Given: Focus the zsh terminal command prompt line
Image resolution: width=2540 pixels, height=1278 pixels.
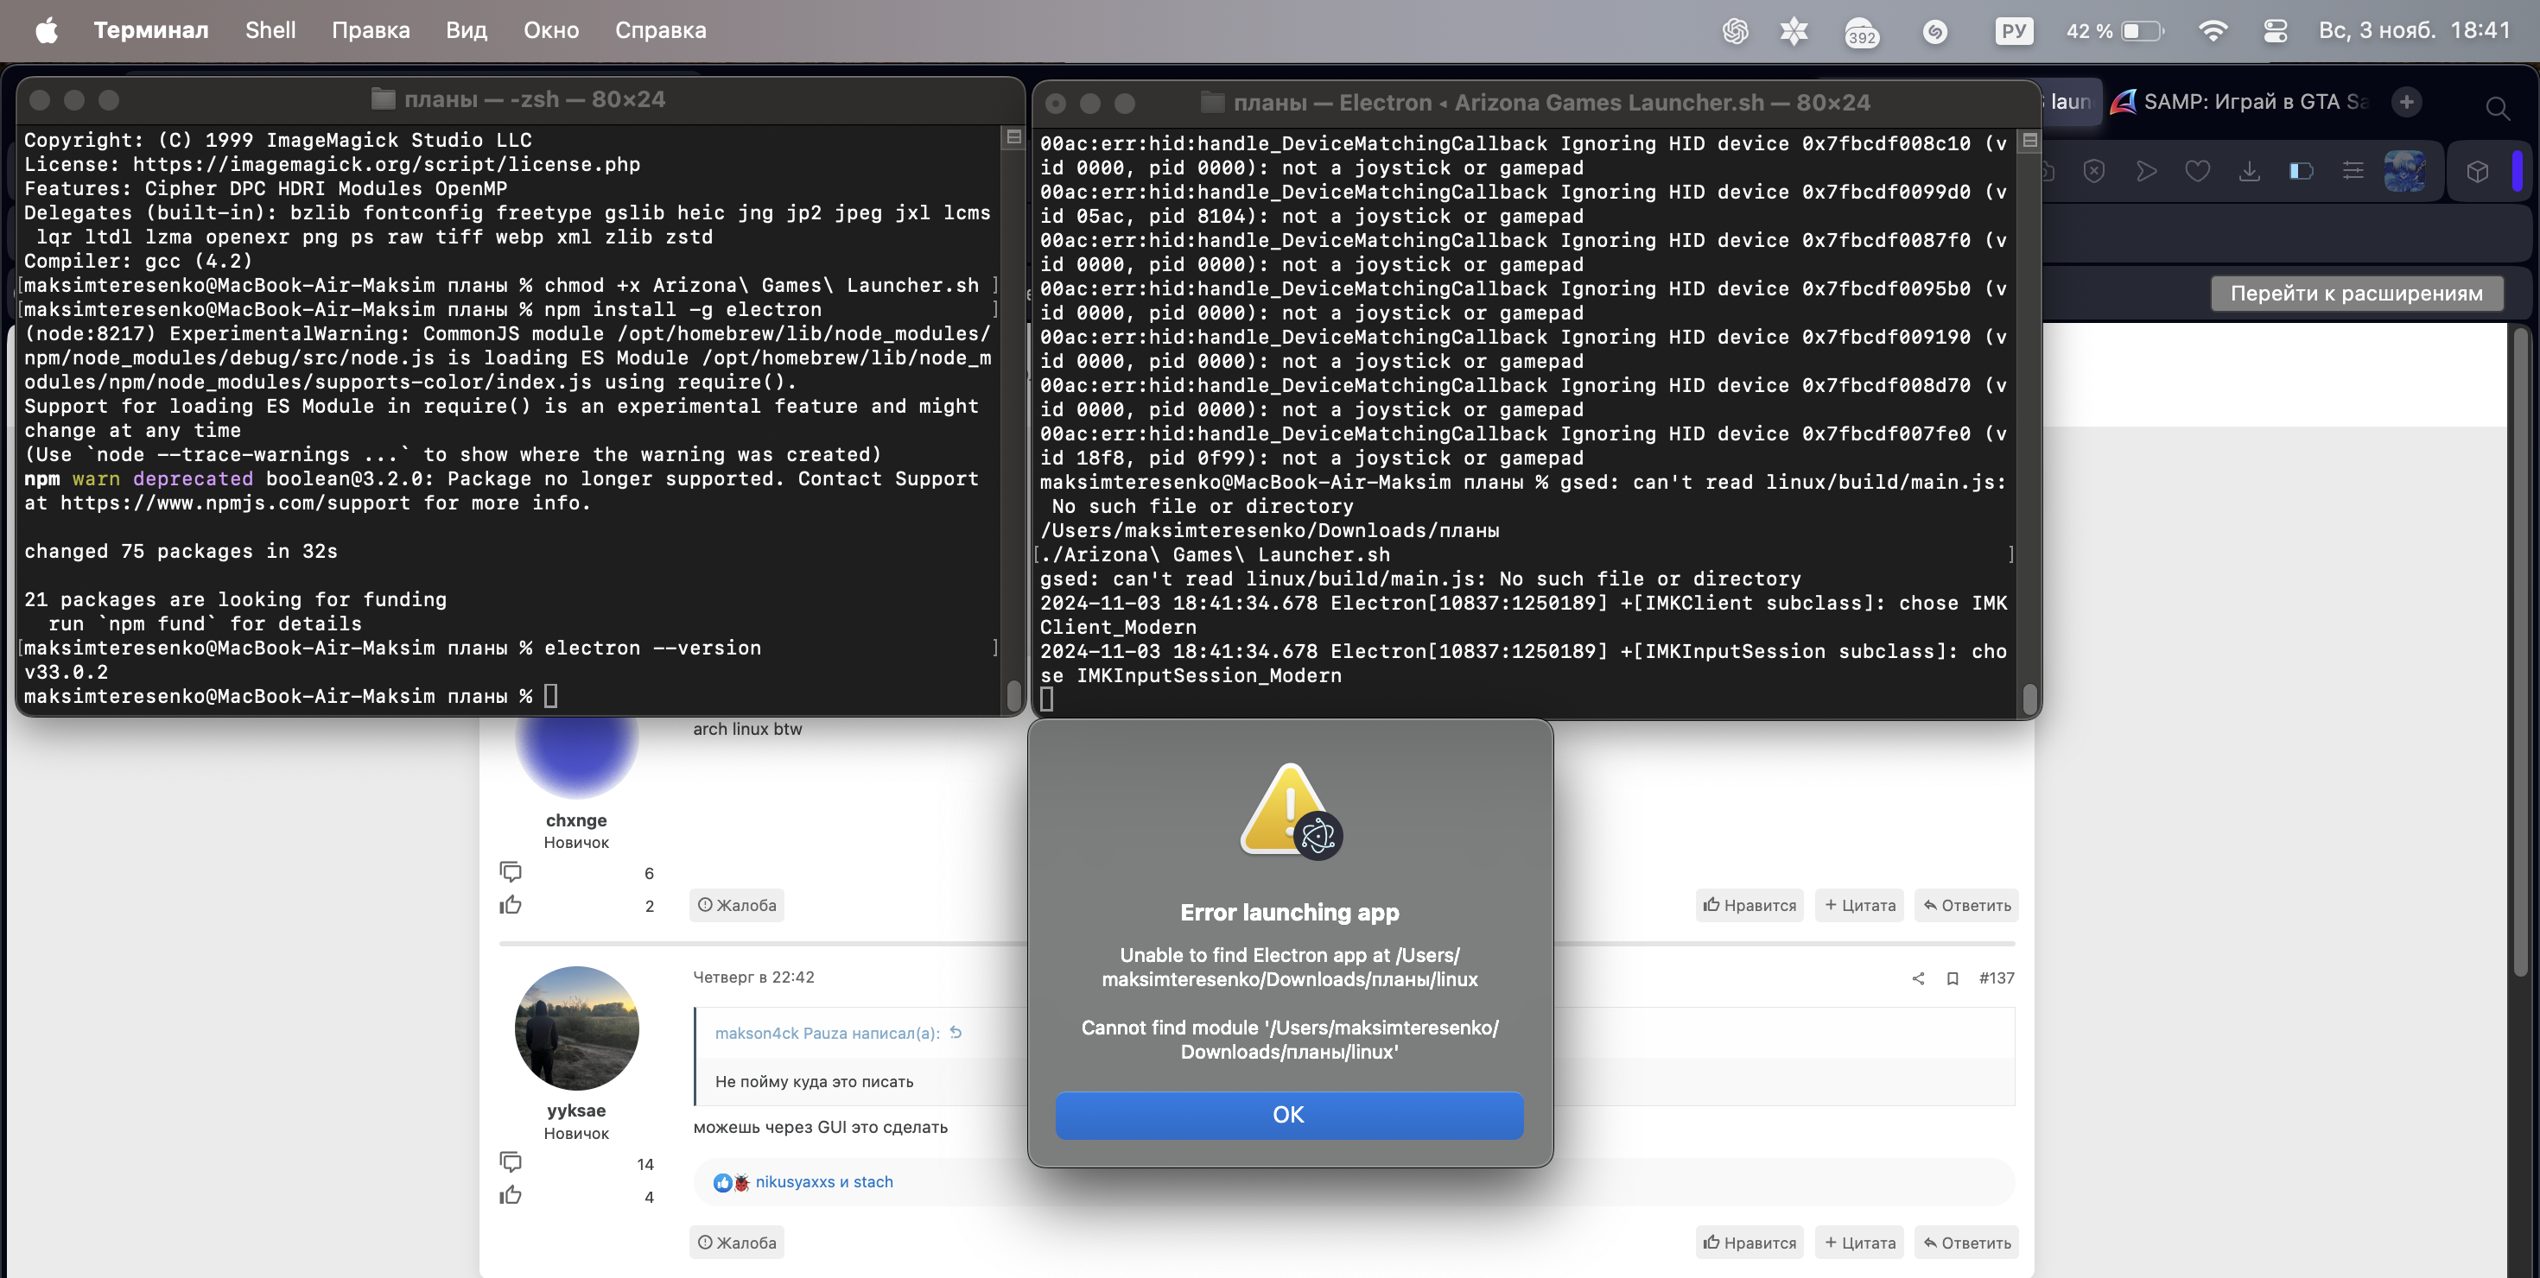Looking at the screenshot, I should point(508,697).
